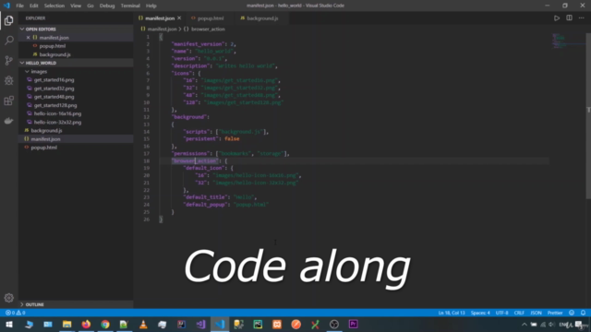Open the Debug view in activity bar
The image size is (591, 332).
(x=8, y=80)
